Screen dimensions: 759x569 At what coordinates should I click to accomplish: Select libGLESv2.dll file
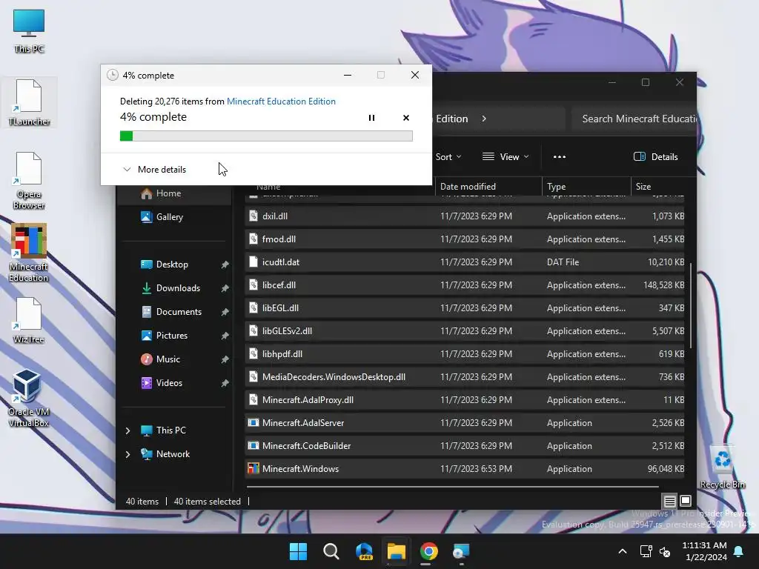click(x=465, y=331)
